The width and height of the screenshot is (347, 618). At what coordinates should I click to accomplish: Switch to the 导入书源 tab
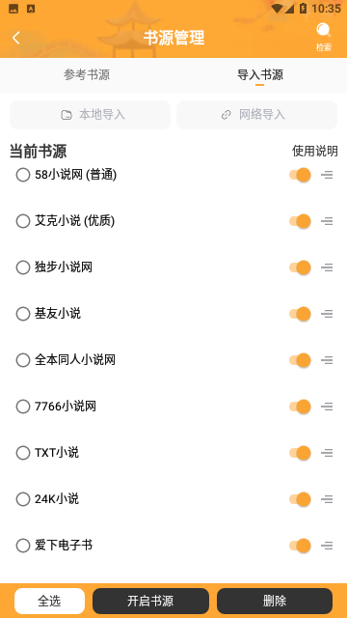click(260, 75)
